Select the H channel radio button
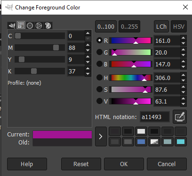 (x=99, y=78)
